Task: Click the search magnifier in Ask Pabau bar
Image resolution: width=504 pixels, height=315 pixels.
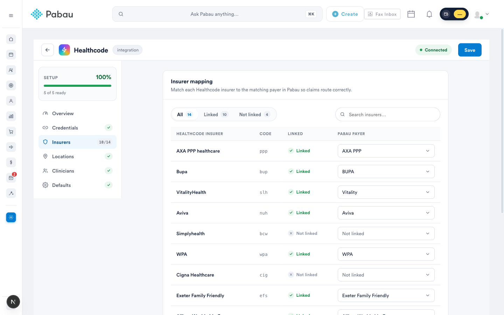Action: pos(121,14)
